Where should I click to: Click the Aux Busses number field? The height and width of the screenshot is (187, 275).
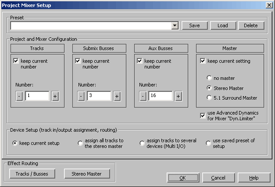[160, 96]
